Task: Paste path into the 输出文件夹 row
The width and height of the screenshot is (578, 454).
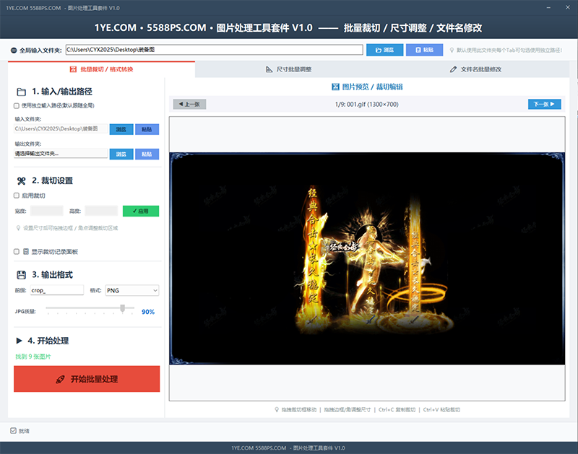Action: [x=147, y=154]
